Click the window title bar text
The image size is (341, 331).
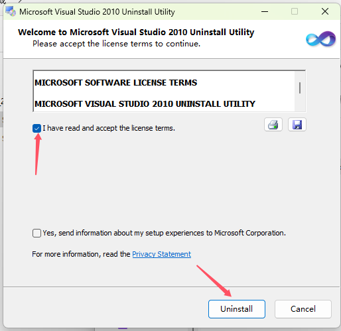tap(97, 12)
